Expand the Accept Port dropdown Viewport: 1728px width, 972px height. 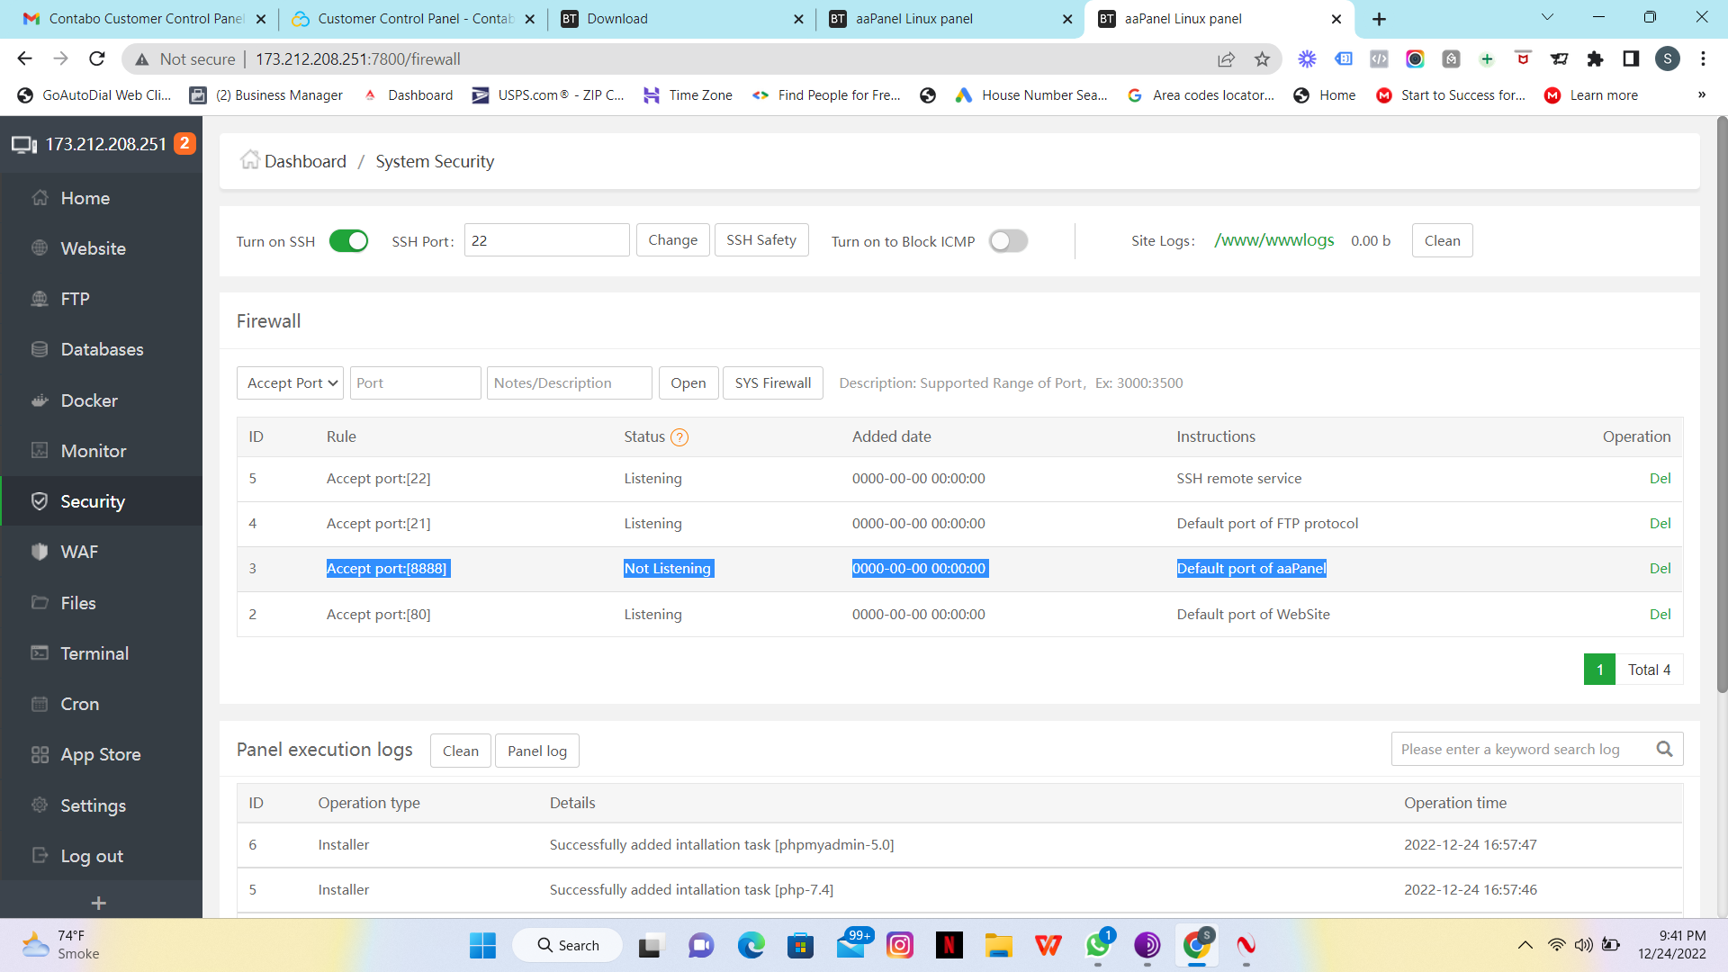tap(290, 383)
